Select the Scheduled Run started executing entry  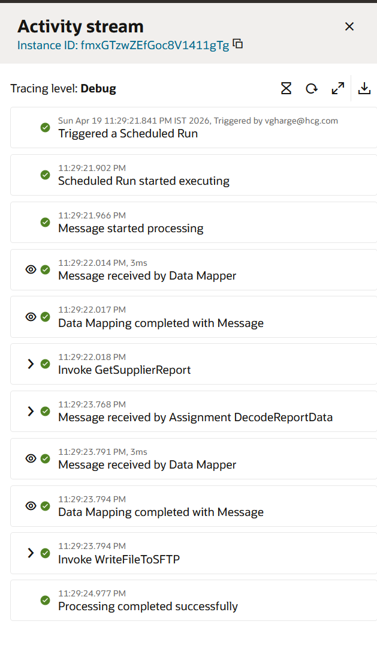(194, 175)
